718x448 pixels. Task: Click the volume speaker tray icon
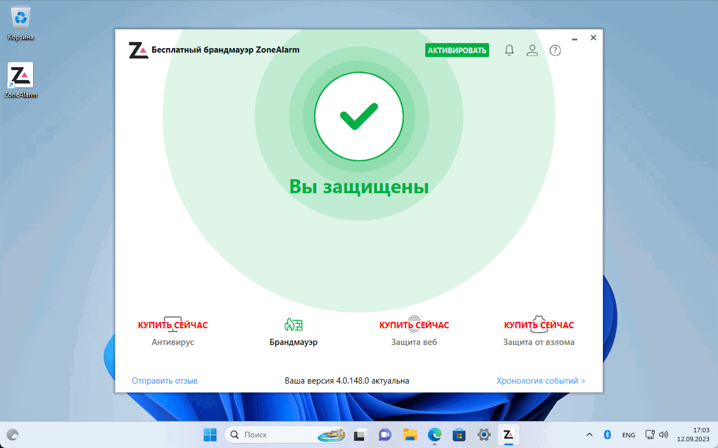pos(663,435)
